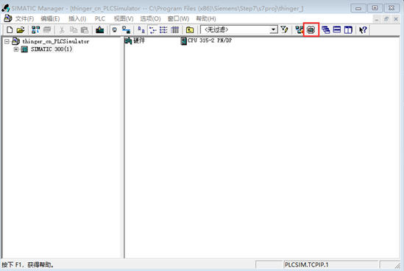
Task: Open the 文件(F) menu
Action: pyautogui.click(x=24, y=19)
